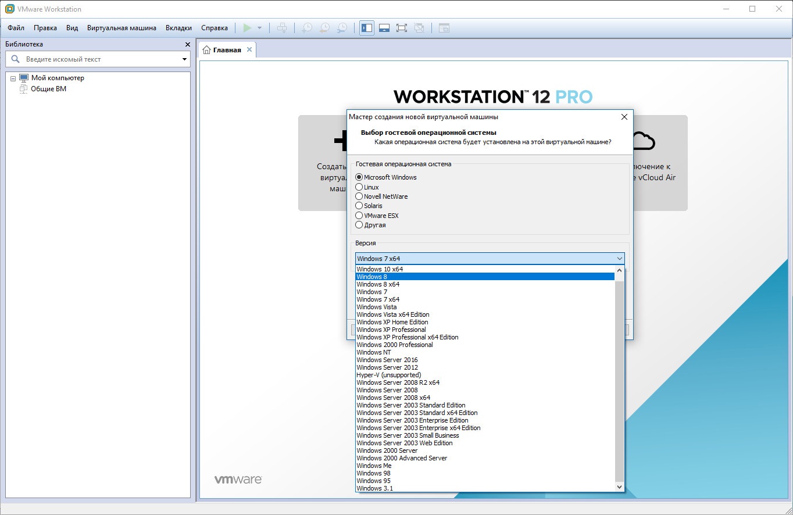
Task: Open the Вид menu
Action: point(72,28)
